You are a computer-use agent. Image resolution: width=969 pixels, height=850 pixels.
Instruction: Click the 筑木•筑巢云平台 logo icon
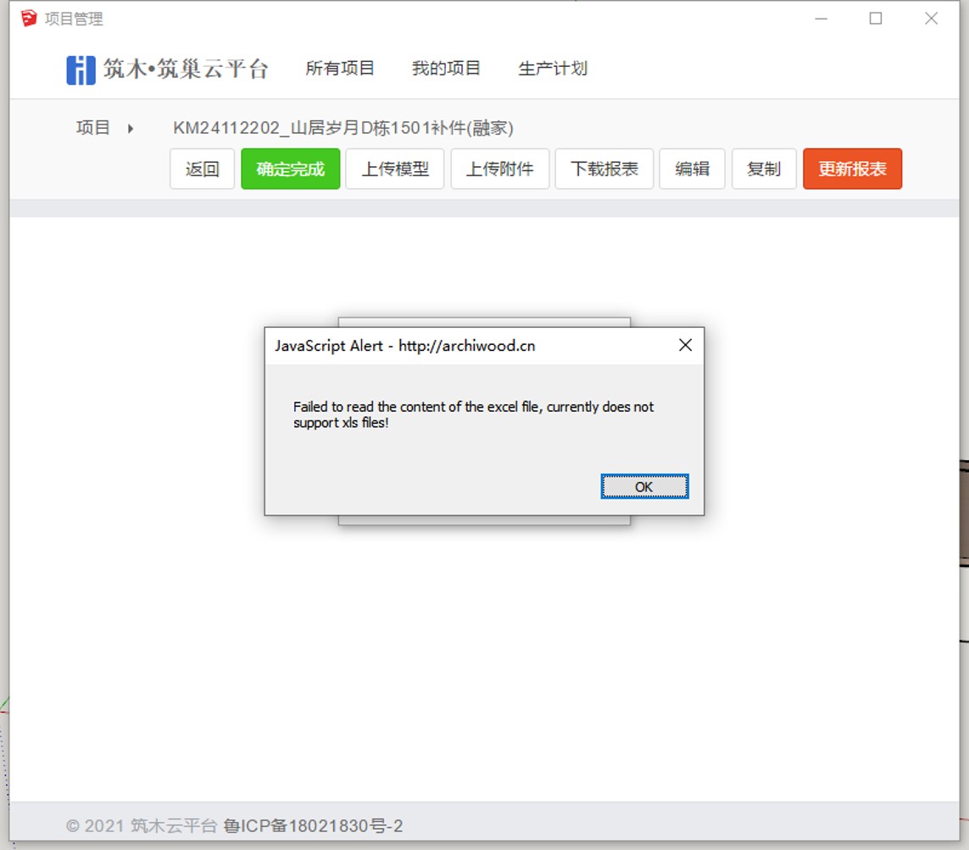click(78, 69)
